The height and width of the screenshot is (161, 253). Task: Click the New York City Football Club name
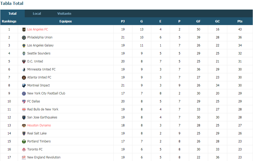[46, 93]
